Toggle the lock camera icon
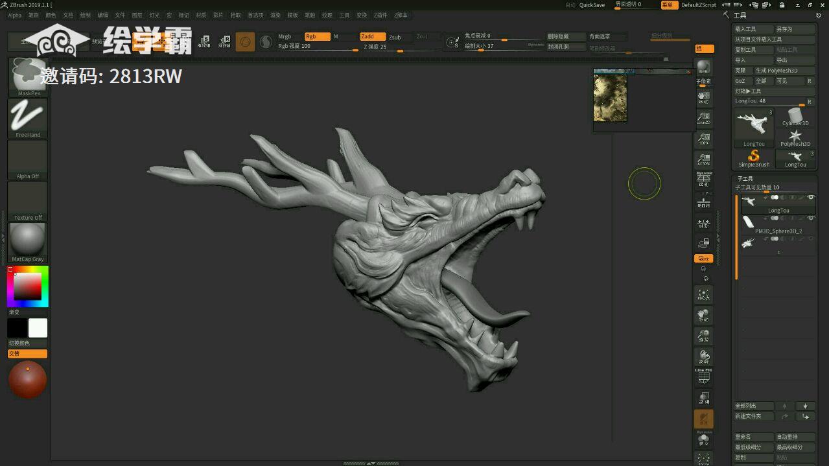This screenshot has height=466, width=829. click(704, 242)
